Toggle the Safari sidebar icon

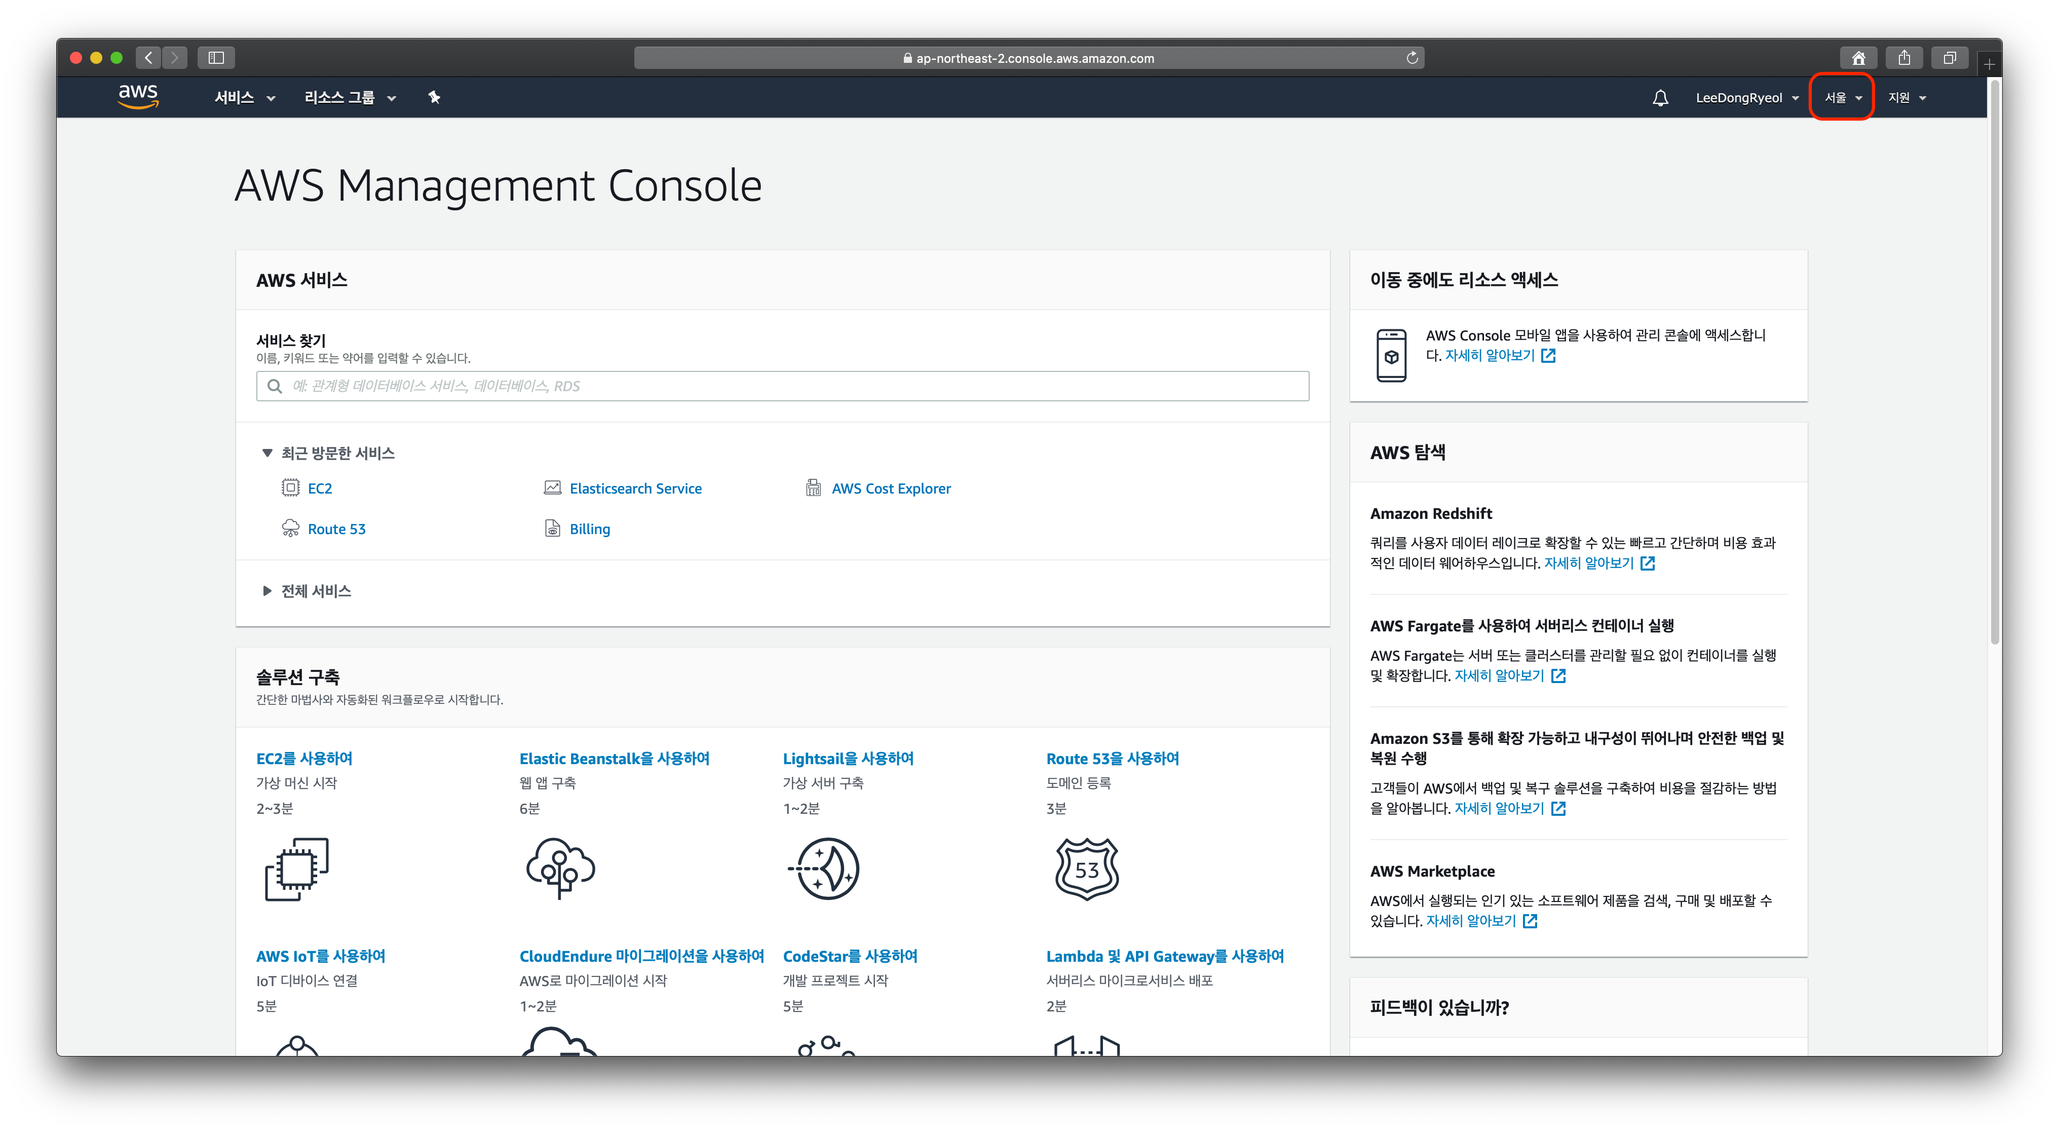pyautogui.click(x=216, y=58)
